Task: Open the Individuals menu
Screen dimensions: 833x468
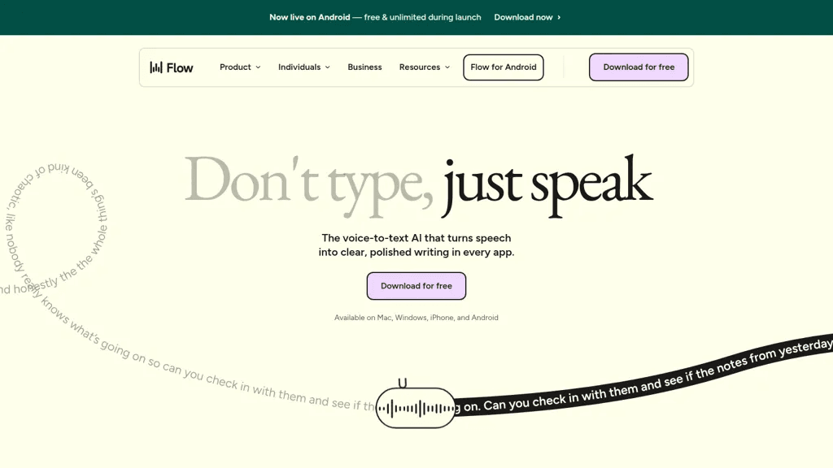Action: 304,67
